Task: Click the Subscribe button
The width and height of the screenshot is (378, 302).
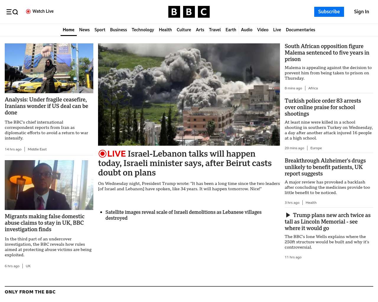Action: (329, 12)
